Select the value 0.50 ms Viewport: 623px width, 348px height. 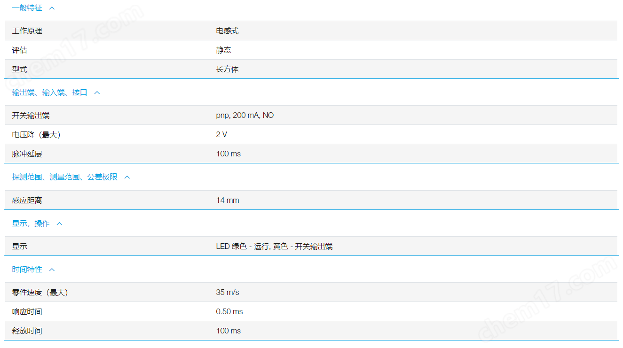tap(229, 312)
